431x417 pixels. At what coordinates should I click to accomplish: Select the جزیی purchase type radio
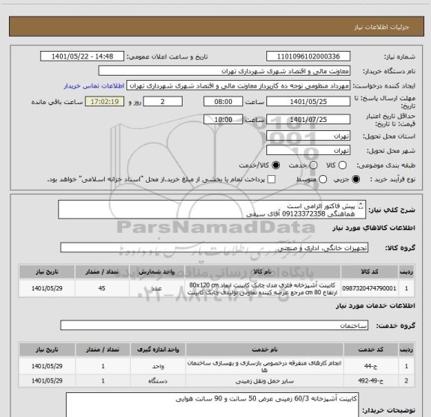tap(355, 180)
